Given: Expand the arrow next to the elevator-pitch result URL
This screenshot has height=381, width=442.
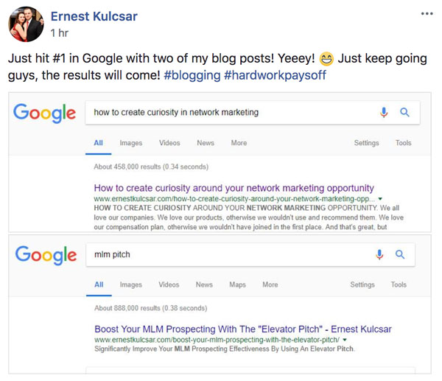Looking at the screenshot, I should pos(345,340).
